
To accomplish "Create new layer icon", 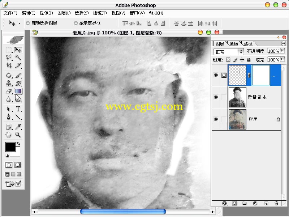I will click(x=266, y=203).
